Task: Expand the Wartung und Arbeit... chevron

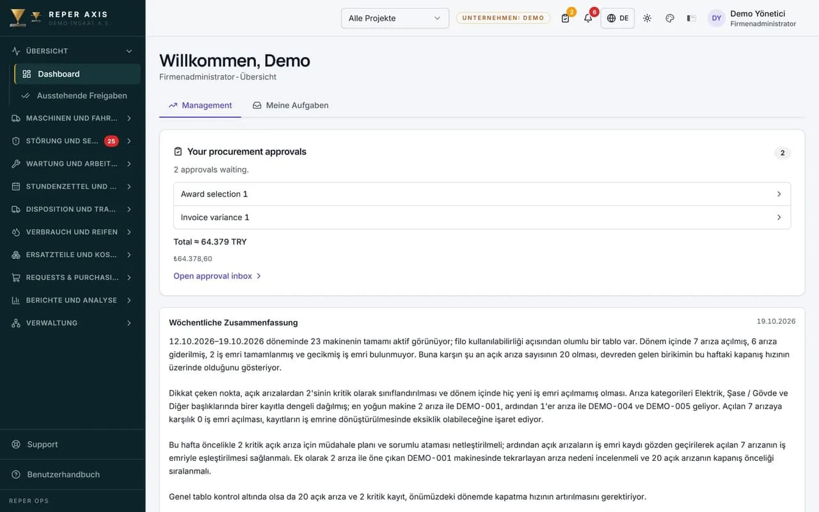Action: point(129,164)
